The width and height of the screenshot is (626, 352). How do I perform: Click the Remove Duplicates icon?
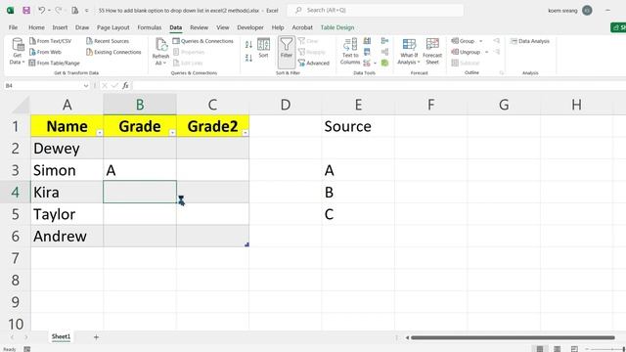[x=367, y=52]
